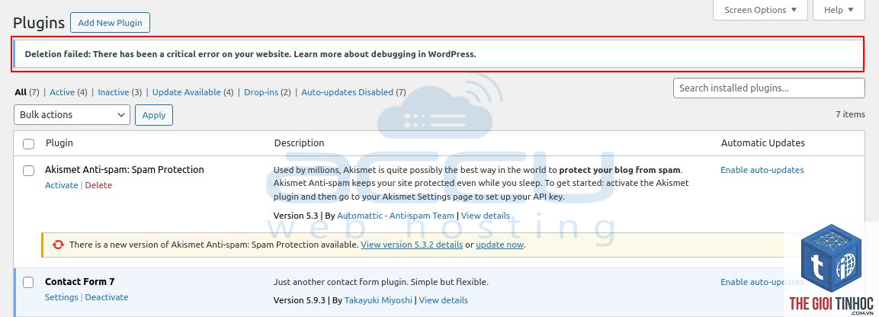
Task: Filter by Drop-ins
Action: click(261, 92)
